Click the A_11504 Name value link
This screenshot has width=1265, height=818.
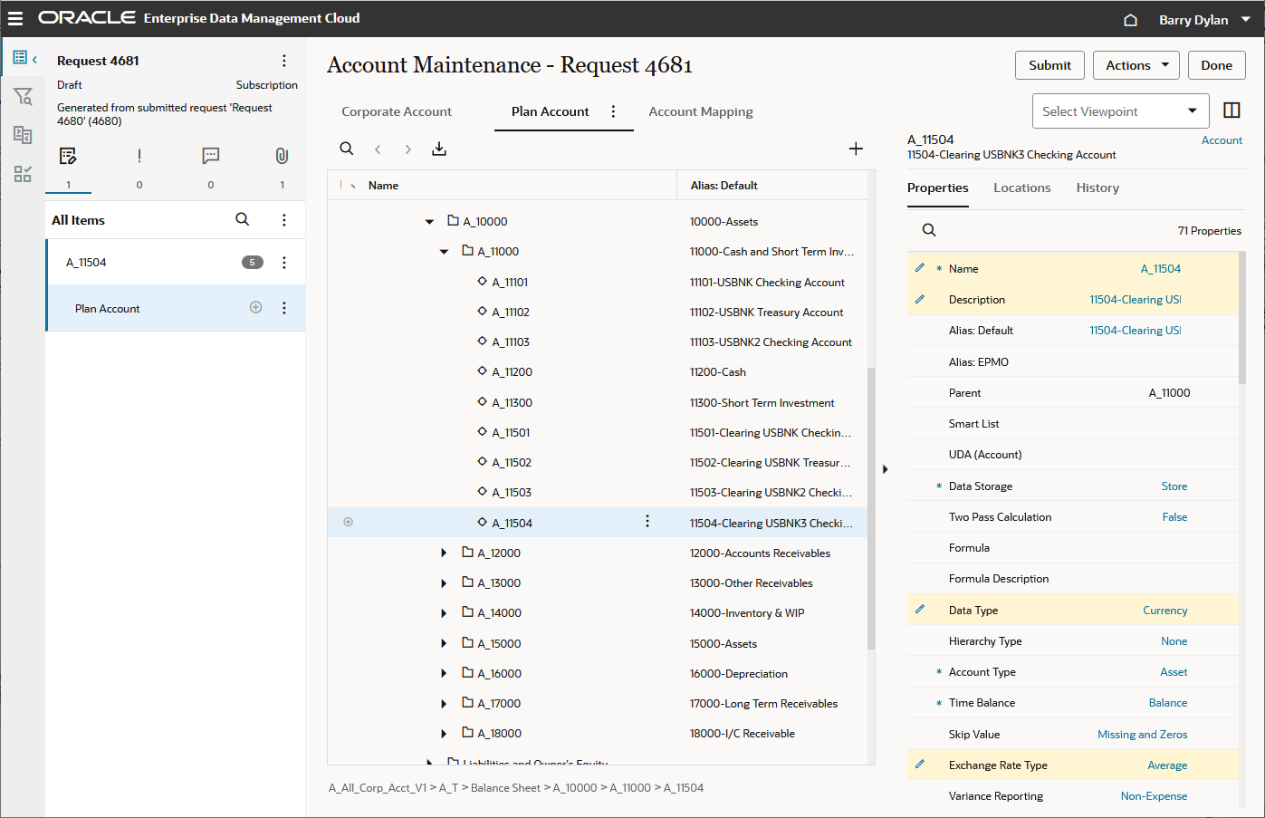click(1161, 269)
